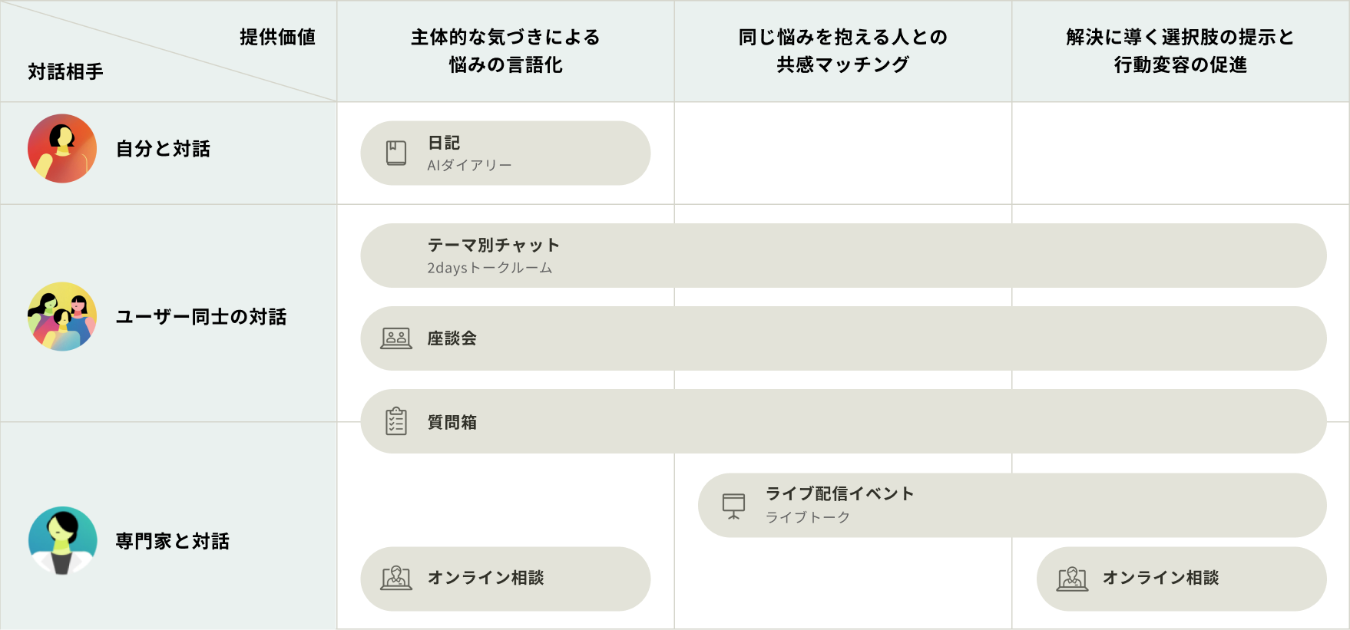Open the ライブ配信イベント title text
The image size is (1350, 630).
pos(839,493)
